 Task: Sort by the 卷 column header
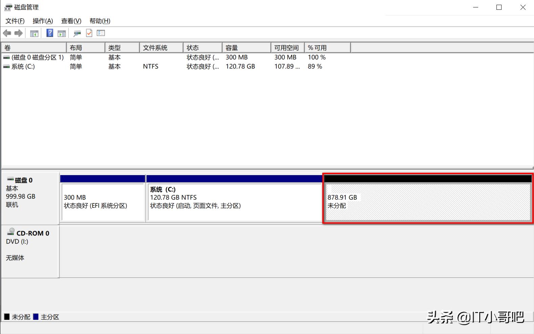coord(34,48)
